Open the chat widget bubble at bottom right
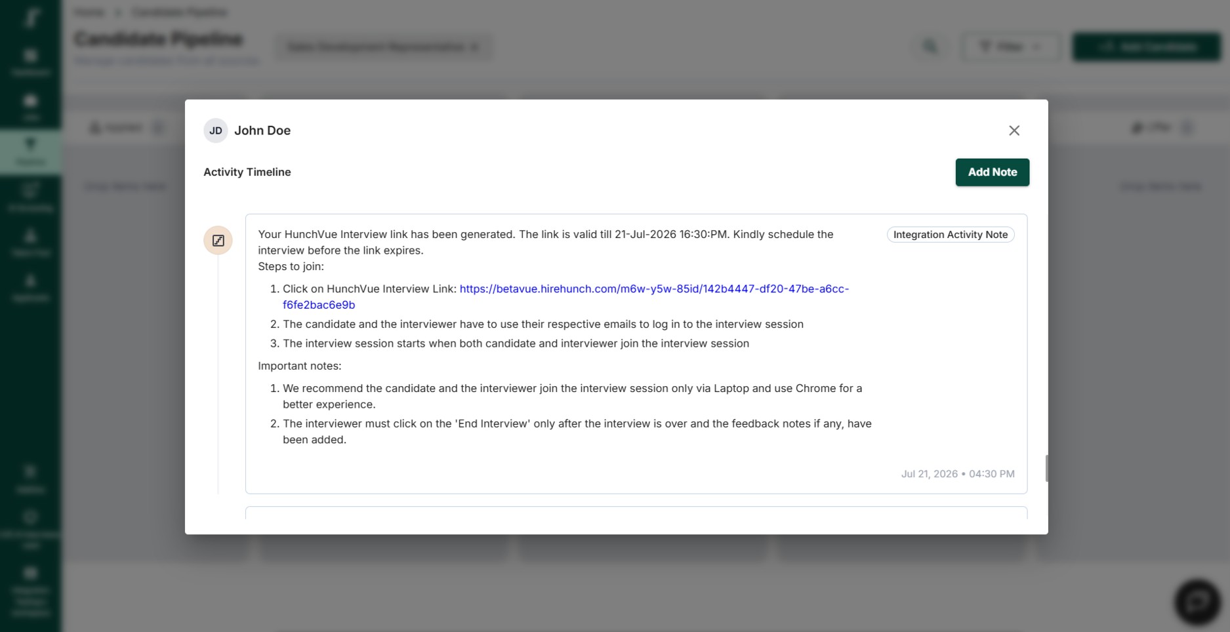Screen dimensions: 1230x632 point(1197,601)
